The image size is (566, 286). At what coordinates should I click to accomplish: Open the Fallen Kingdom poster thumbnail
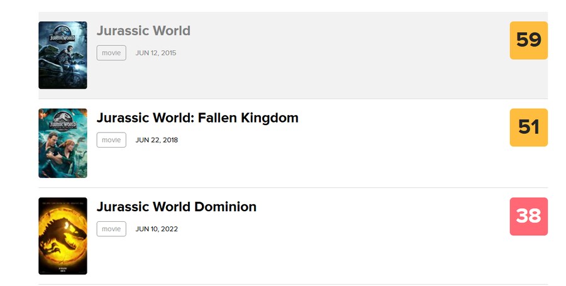[63, 143]
